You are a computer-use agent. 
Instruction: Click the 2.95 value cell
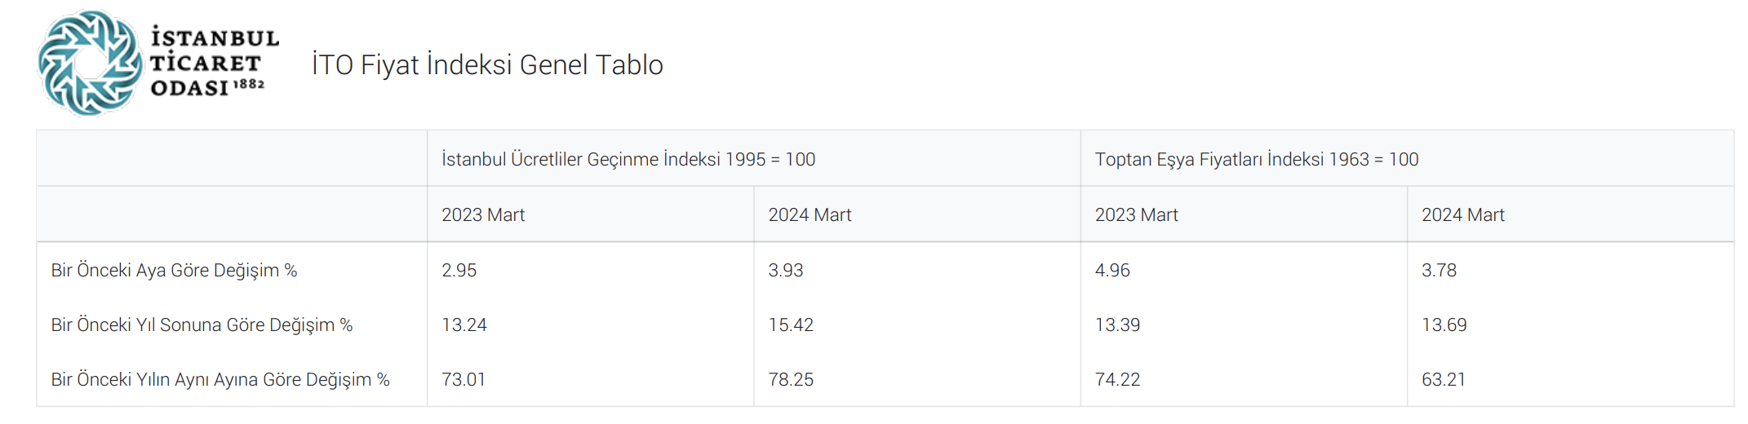[x=459, y=271]
